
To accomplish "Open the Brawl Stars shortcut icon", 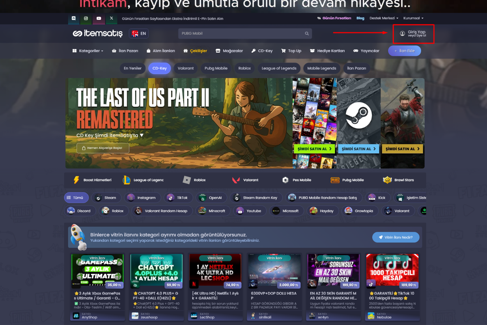I will pyautogui.click(x=387, y=180).
